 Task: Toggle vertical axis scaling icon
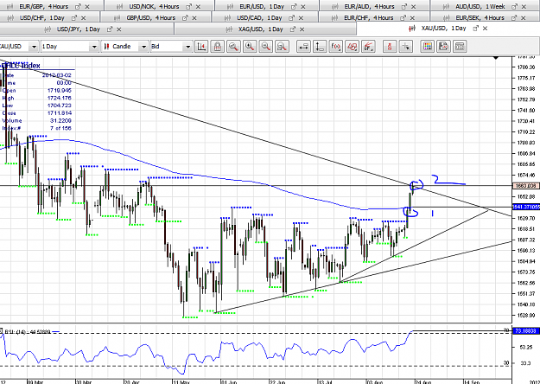click(x=319, y=46)
